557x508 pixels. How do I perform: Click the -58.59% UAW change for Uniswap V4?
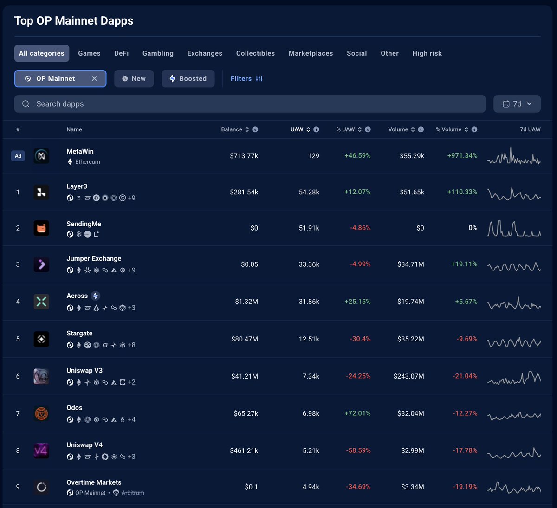(358, 450)
